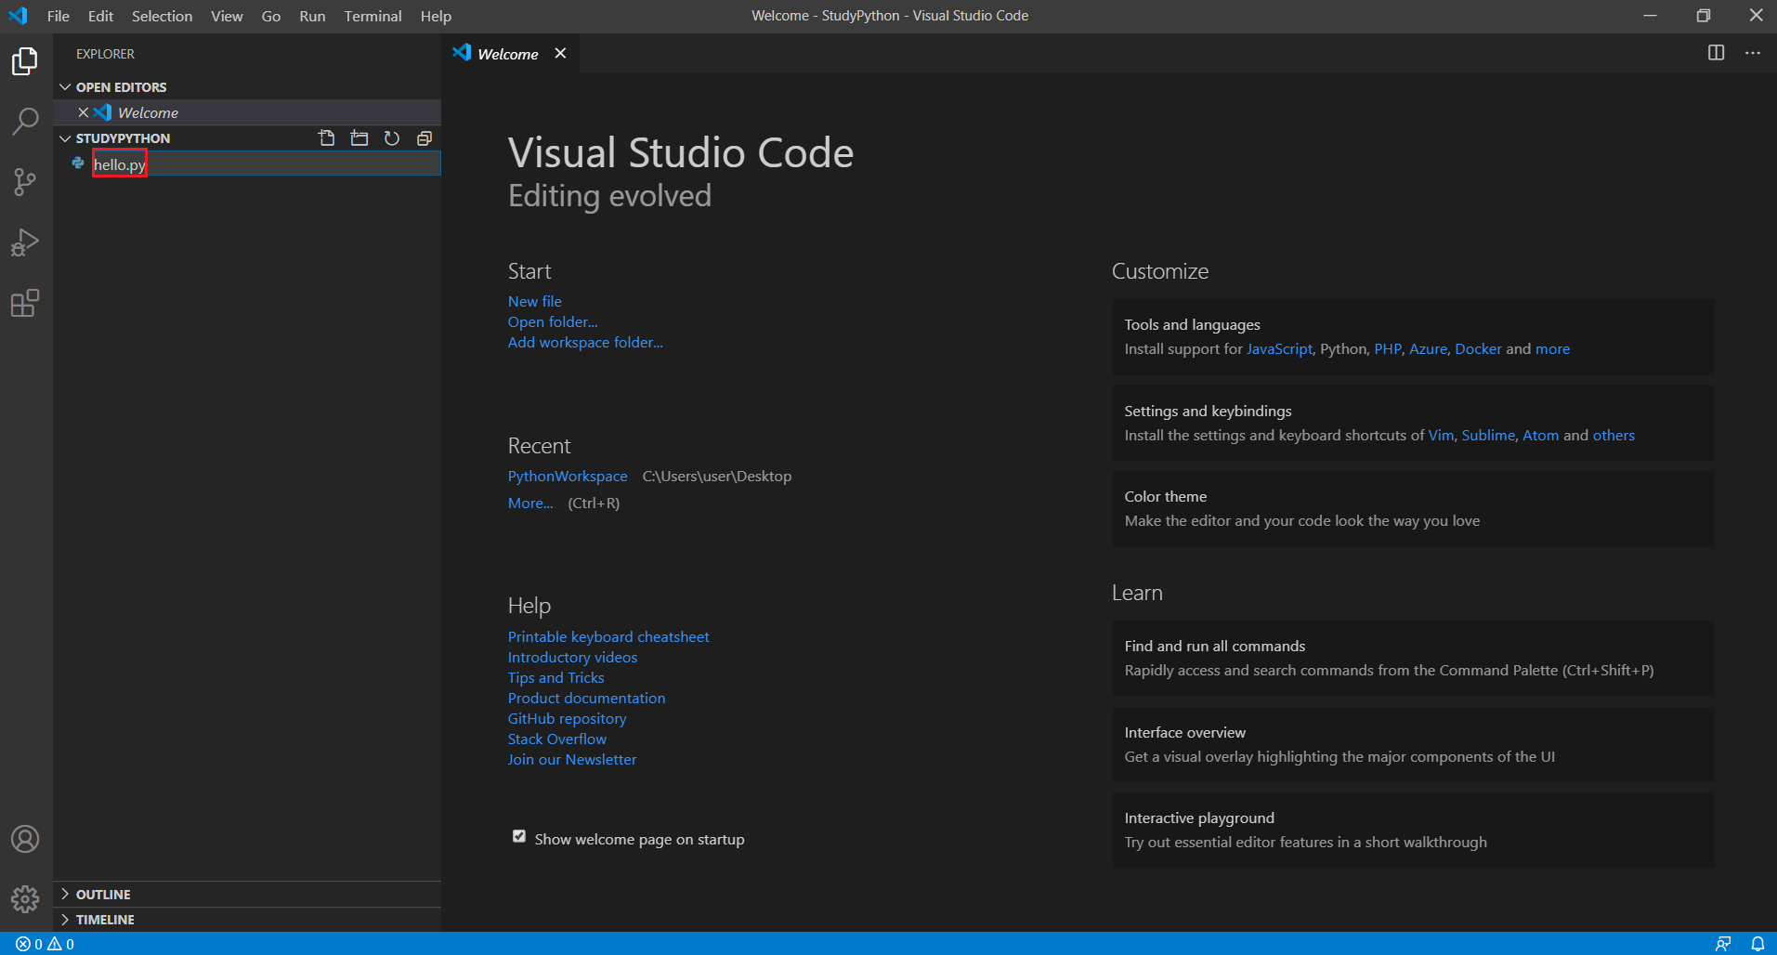
Task: Expand the TIMELINE section
Action: [x=65, y=919]
